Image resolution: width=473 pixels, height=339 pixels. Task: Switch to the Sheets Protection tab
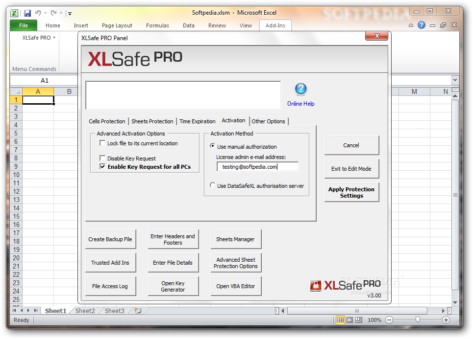tap(152, 121)
